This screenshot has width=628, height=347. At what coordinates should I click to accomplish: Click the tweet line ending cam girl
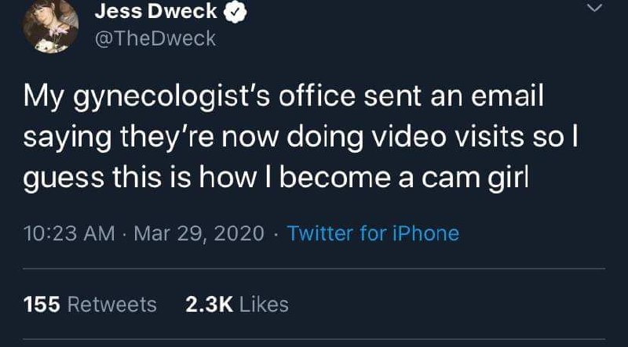point(276,179)
